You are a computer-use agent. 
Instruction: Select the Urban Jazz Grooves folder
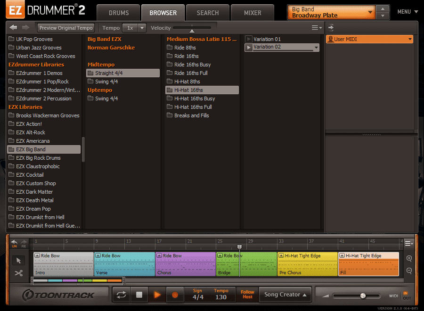tap(44, 48)
